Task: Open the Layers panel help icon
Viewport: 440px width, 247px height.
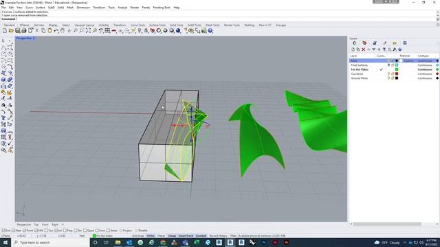Action: [x=400, y=49]
